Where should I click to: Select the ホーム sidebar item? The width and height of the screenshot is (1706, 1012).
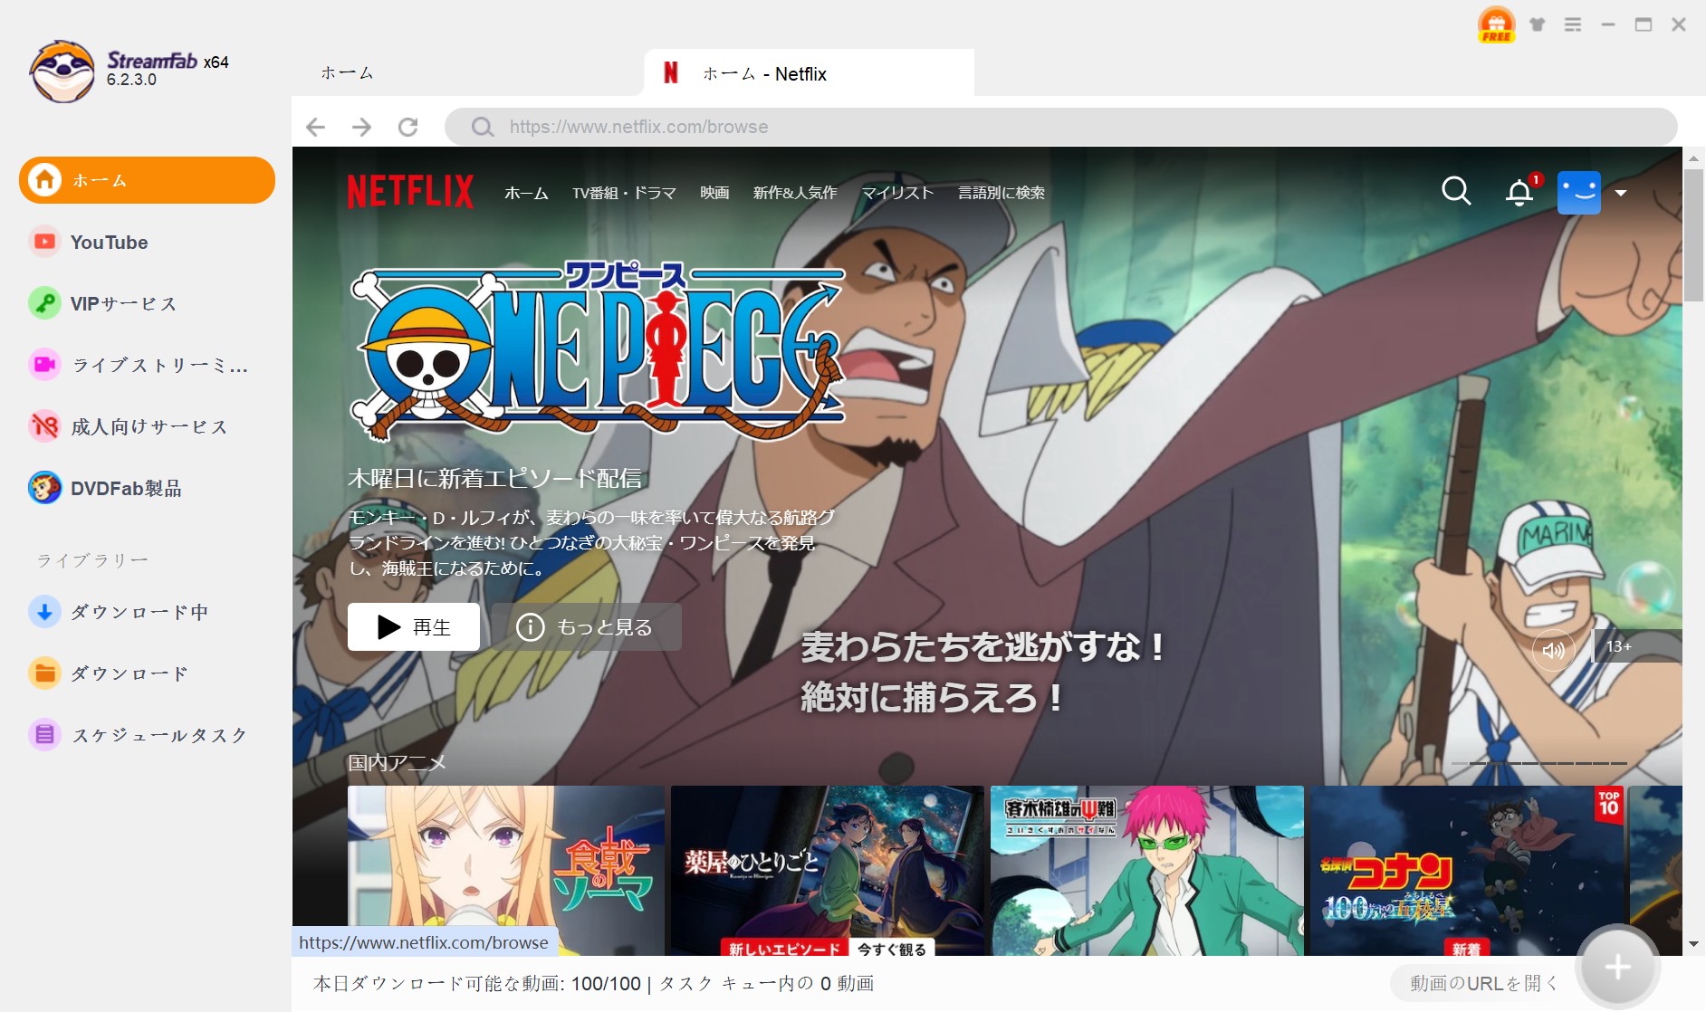(x=147, y=180)
